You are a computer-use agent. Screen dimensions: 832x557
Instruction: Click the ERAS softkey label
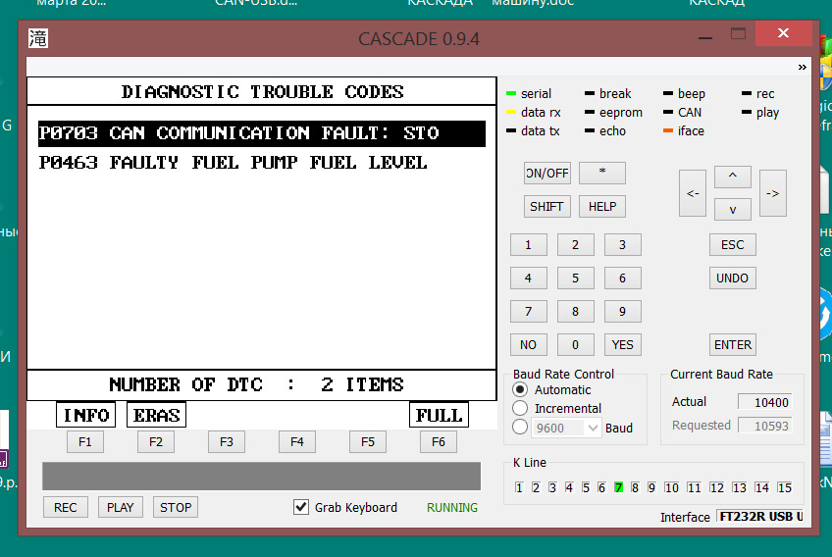pyautogui.click(x=157, y=415)
